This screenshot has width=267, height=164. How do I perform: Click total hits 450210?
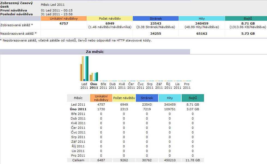click(170, 160)
